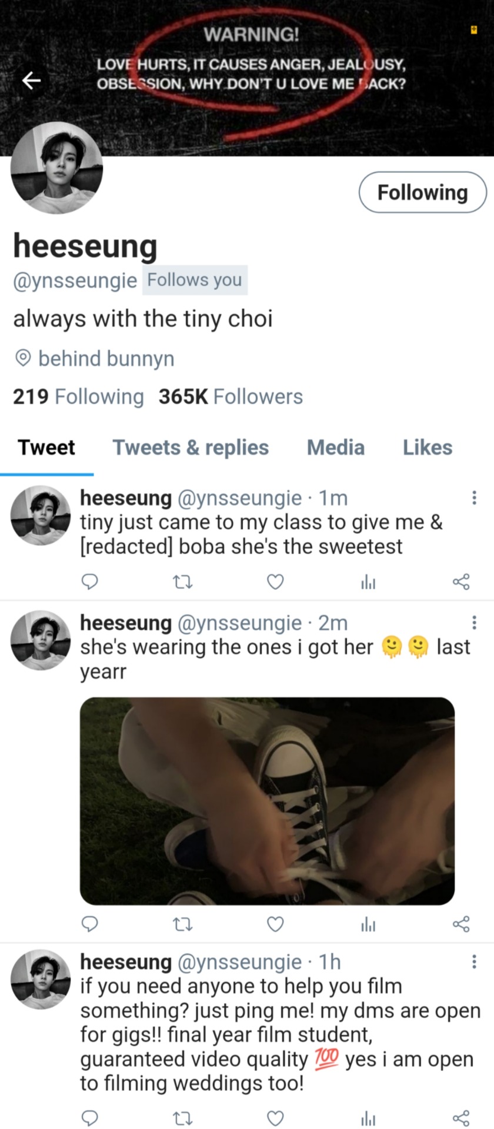The height and width of the screenshot is (1129, 494).
Task: Open more options for the boba tweet
Action: point(474,498)
